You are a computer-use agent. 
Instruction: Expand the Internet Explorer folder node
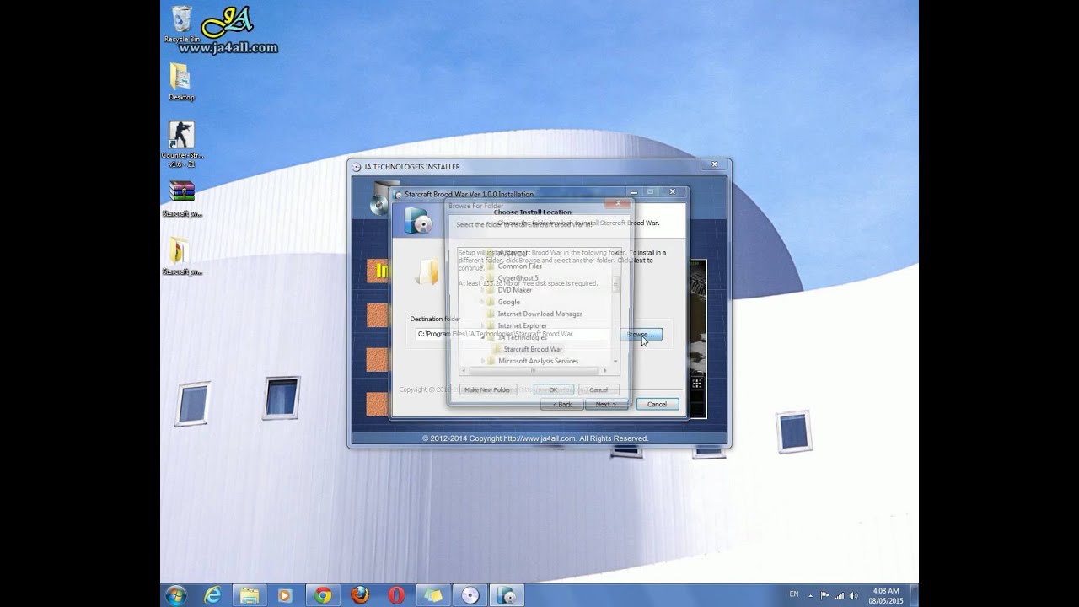(482, 325)
